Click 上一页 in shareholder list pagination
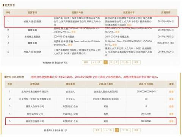Screen dimensions: 182x137 (x=108, y=130)
